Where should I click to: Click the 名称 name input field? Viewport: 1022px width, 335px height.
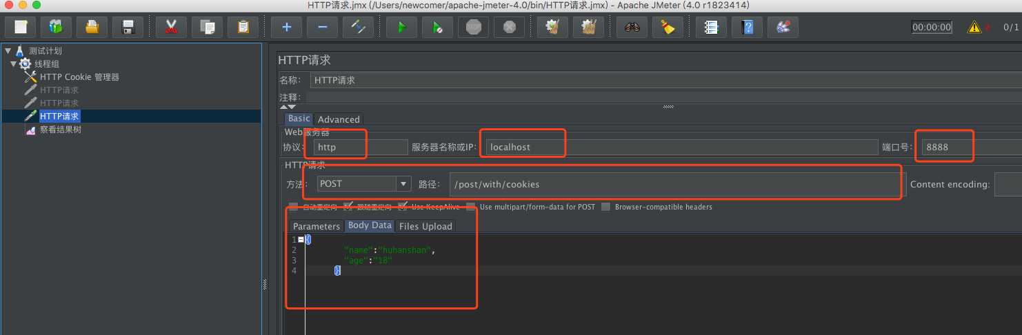[x=665, y=80]
